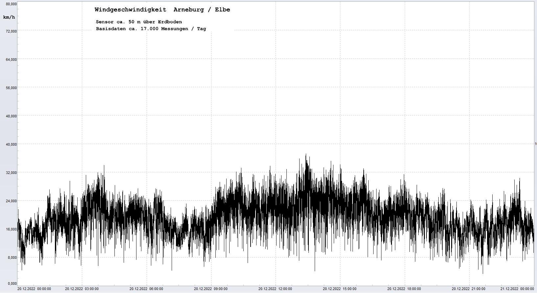537x293 pixels.
Task: Click the 20.12.2022 12:00:00 time label
Action: point(275,289)
